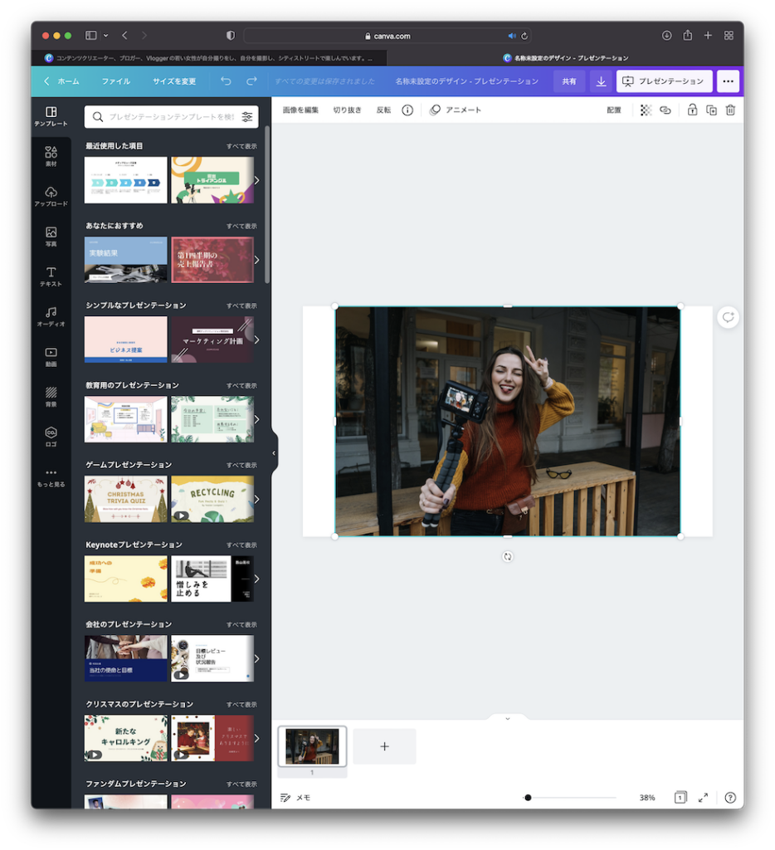Collapse the side panel with the arrow handle
Image resolution: width=775 pixels, height=850 pixels.
(274, 452)
